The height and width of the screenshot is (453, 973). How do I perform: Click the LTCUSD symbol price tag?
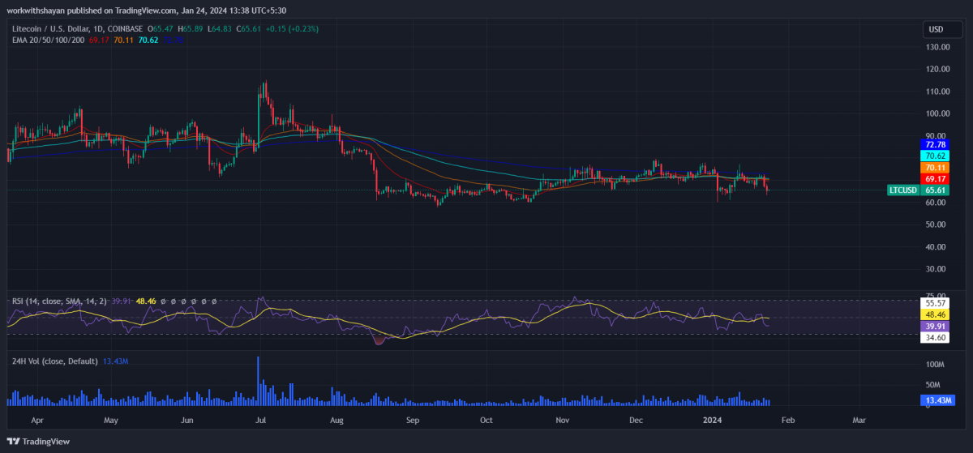pos(902,190)
